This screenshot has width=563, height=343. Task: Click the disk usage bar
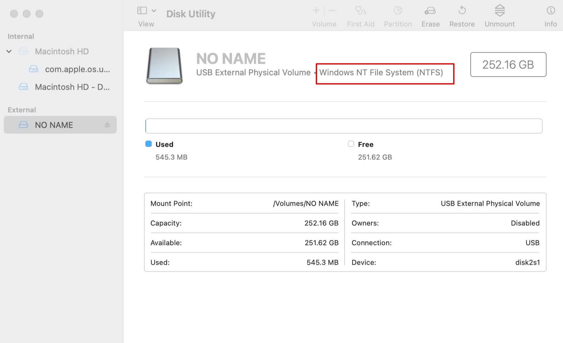coord(344,126)
